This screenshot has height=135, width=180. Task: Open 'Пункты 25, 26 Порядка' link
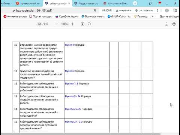[x=78, y=109]
